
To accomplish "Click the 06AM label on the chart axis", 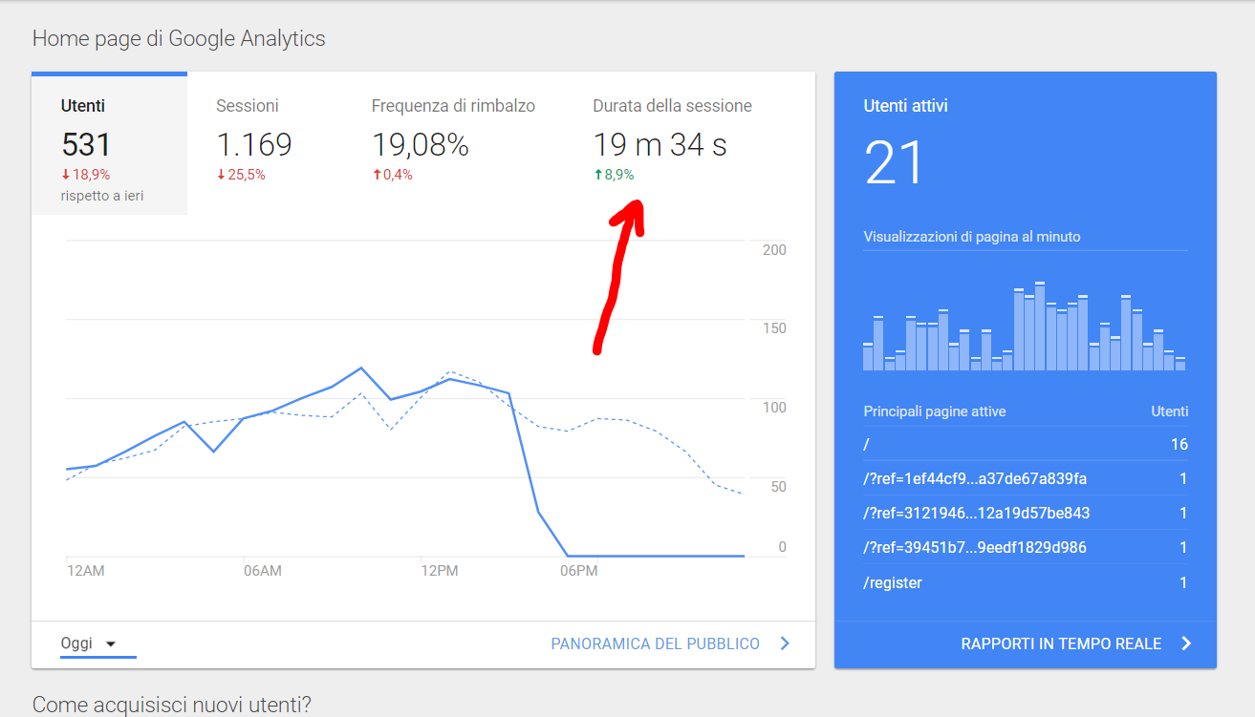I will point(263,571).
